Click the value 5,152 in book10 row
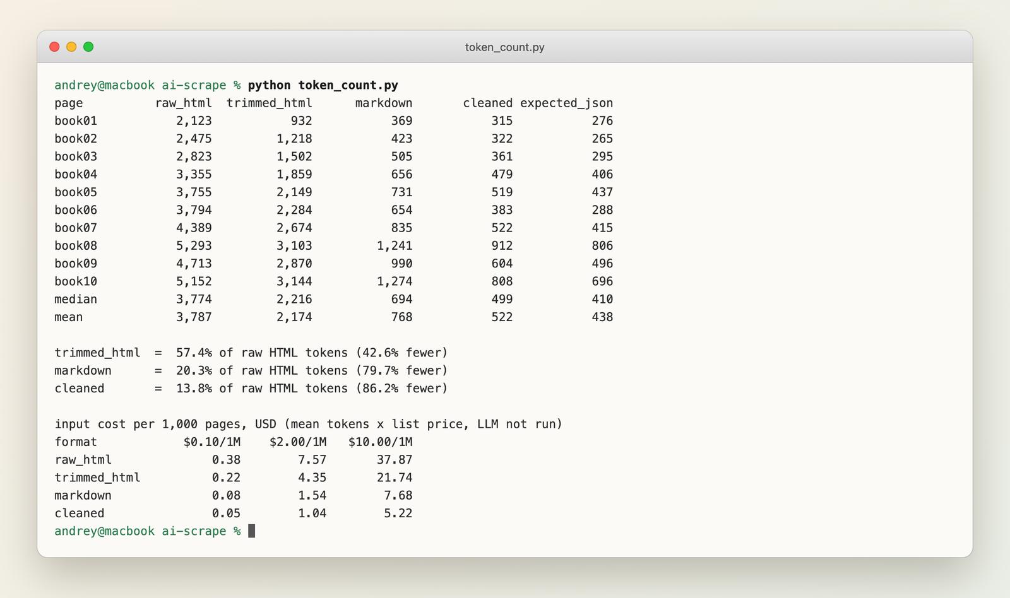The width and height of the screenshot is (1010, 598). (x=194, y=281)
